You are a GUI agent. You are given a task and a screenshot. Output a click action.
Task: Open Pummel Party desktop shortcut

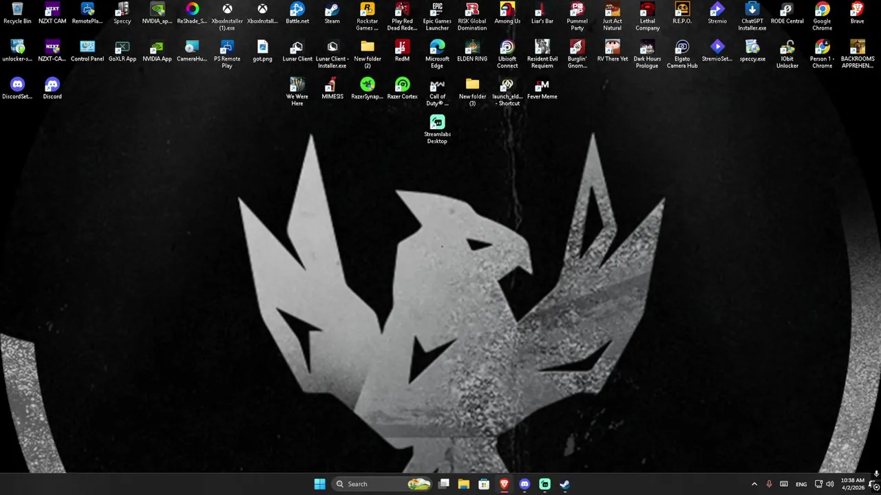[x=577, y=16]
